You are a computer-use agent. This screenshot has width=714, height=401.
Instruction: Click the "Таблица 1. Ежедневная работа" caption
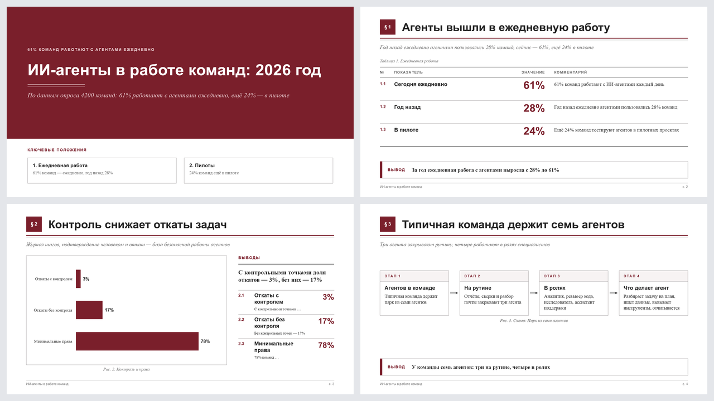click(x=409, y=61)
